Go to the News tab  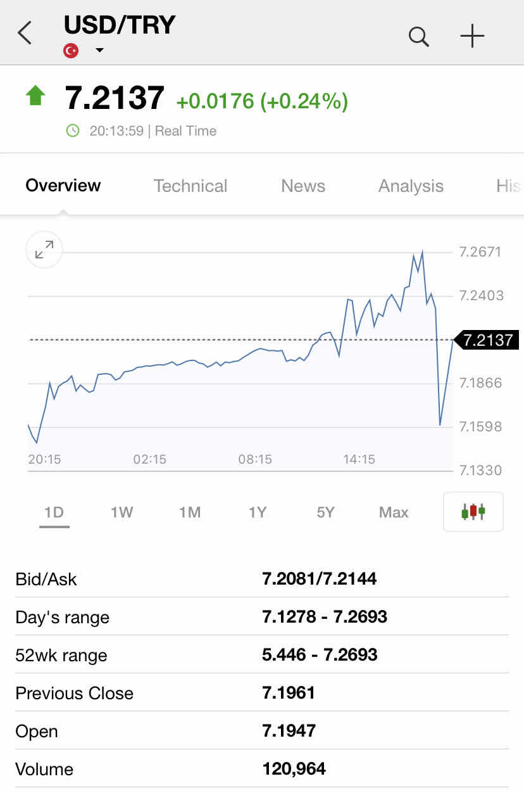(303, 186)
